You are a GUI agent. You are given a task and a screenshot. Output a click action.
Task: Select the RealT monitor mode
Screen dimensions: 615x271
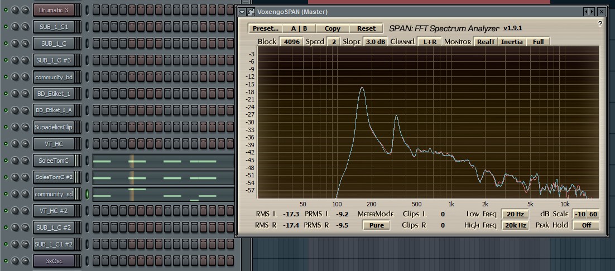point(486,41)
